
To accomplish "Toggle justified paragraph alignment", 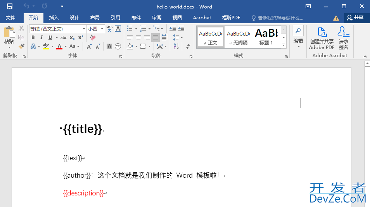I will click(155, 37).
